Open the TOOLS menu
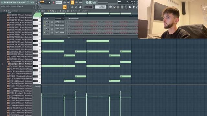 click(x=28, y=2)
